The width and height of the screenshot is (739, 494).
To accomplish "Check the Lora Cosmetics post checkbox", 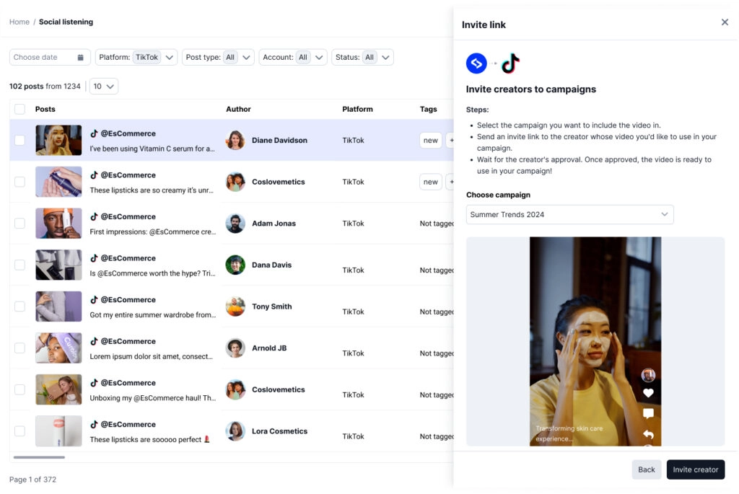I will pyautogui.click(x=19, y=431).
